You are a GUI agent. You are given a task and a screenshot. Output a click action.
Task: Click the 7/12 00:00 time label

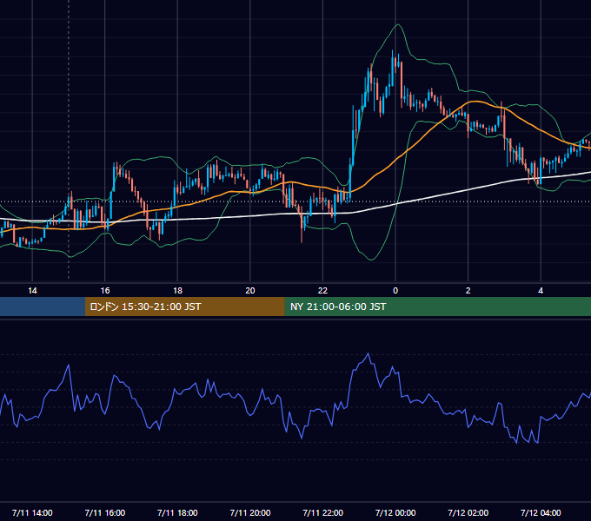tap(395, 512)
